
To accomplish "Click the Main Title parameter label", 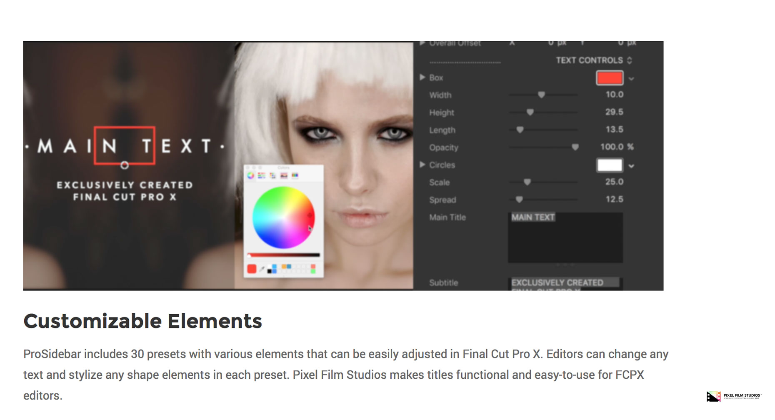I will point(447,217).
